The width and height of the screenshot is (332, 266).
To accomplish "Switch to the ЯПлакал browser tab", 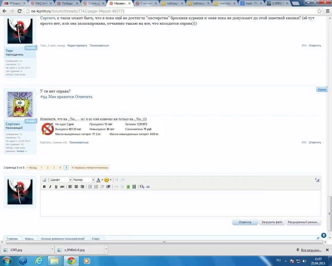I will [14, 3].
